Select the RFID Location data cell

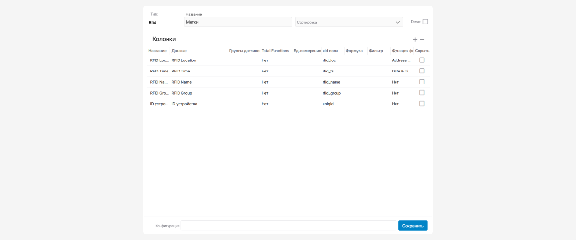pos(184,60)
